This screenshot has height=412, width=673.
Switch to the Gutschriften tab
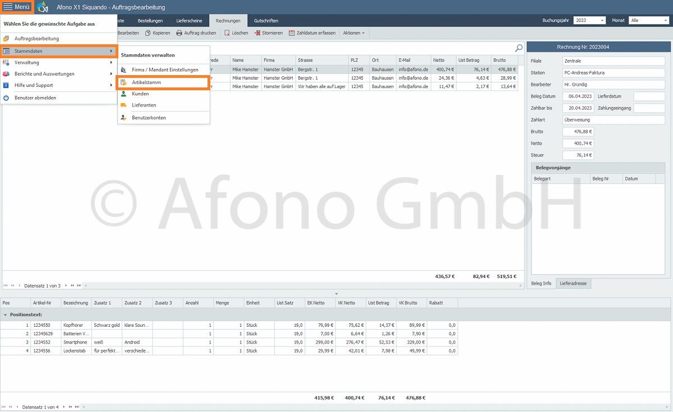click(266, 21)
